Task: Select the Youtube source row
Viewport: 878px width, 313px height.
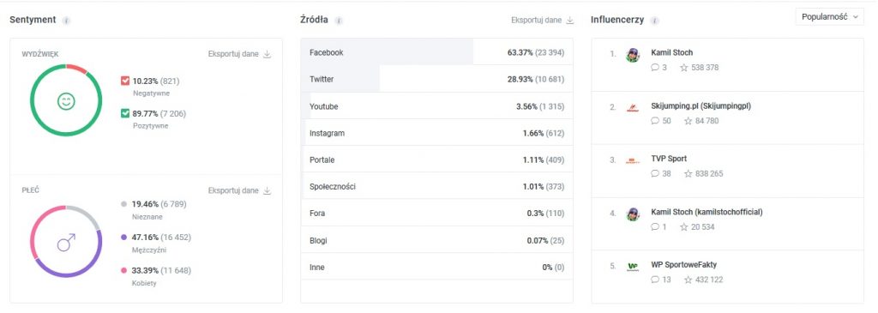Action: (436, 105)
